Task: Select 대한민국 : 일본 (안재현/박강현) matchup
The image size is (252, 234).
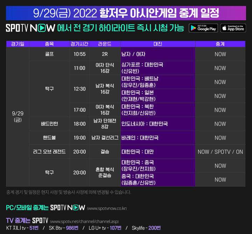Action: pyautogui.click(x=158, y=96)
